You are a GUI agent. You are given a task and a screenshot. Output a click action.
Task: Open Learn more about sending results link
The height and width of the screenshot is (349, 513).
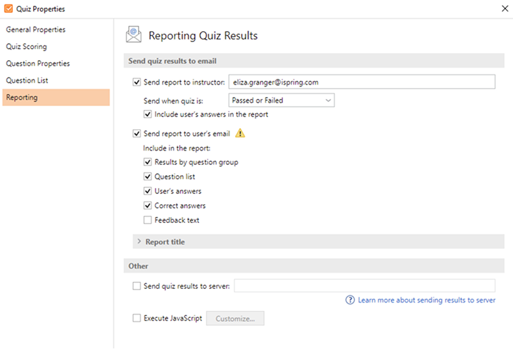coord(427,300)
